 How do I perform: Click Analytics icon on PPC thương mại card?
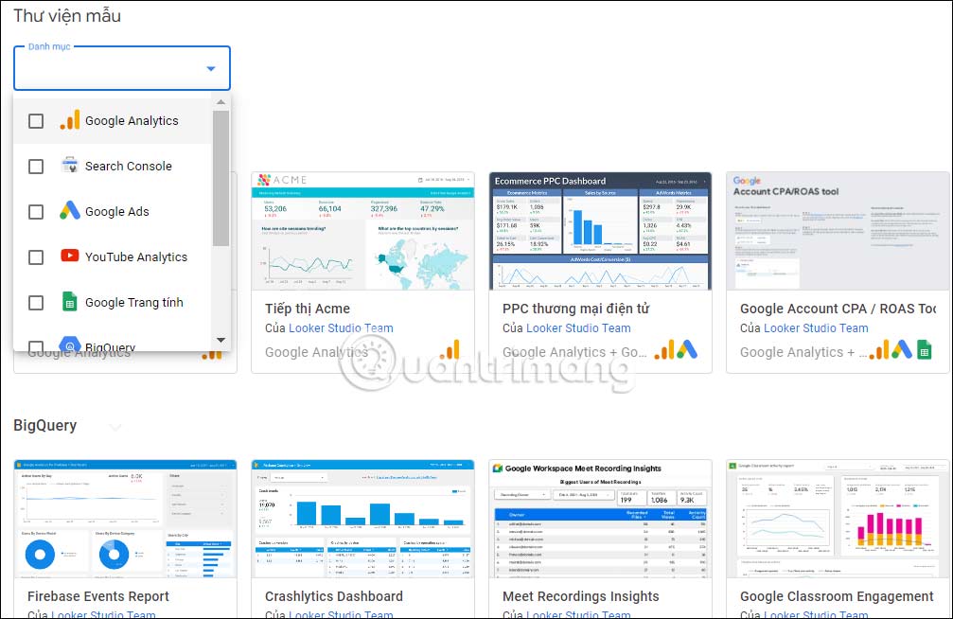point(664,349)
